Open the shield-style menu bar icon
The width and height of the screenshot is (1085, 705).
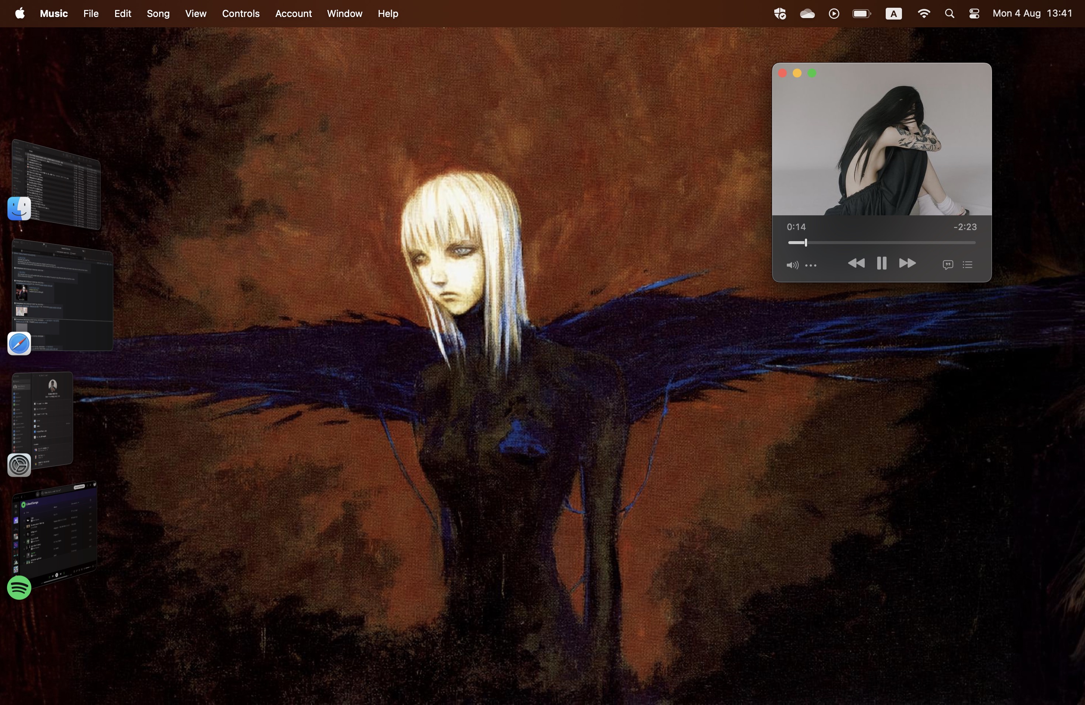(x=779, y=14)
